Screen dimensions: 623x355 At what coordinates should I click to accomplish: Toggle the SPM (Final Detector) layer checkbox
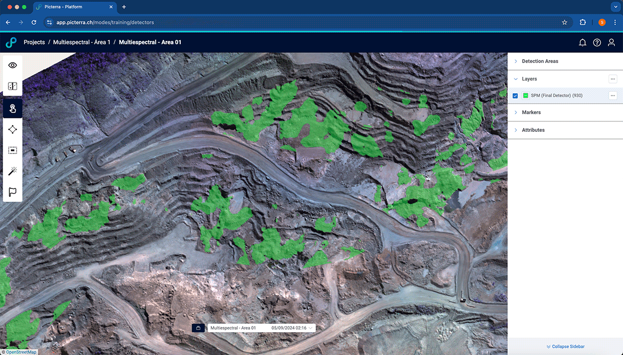(515, 95)
